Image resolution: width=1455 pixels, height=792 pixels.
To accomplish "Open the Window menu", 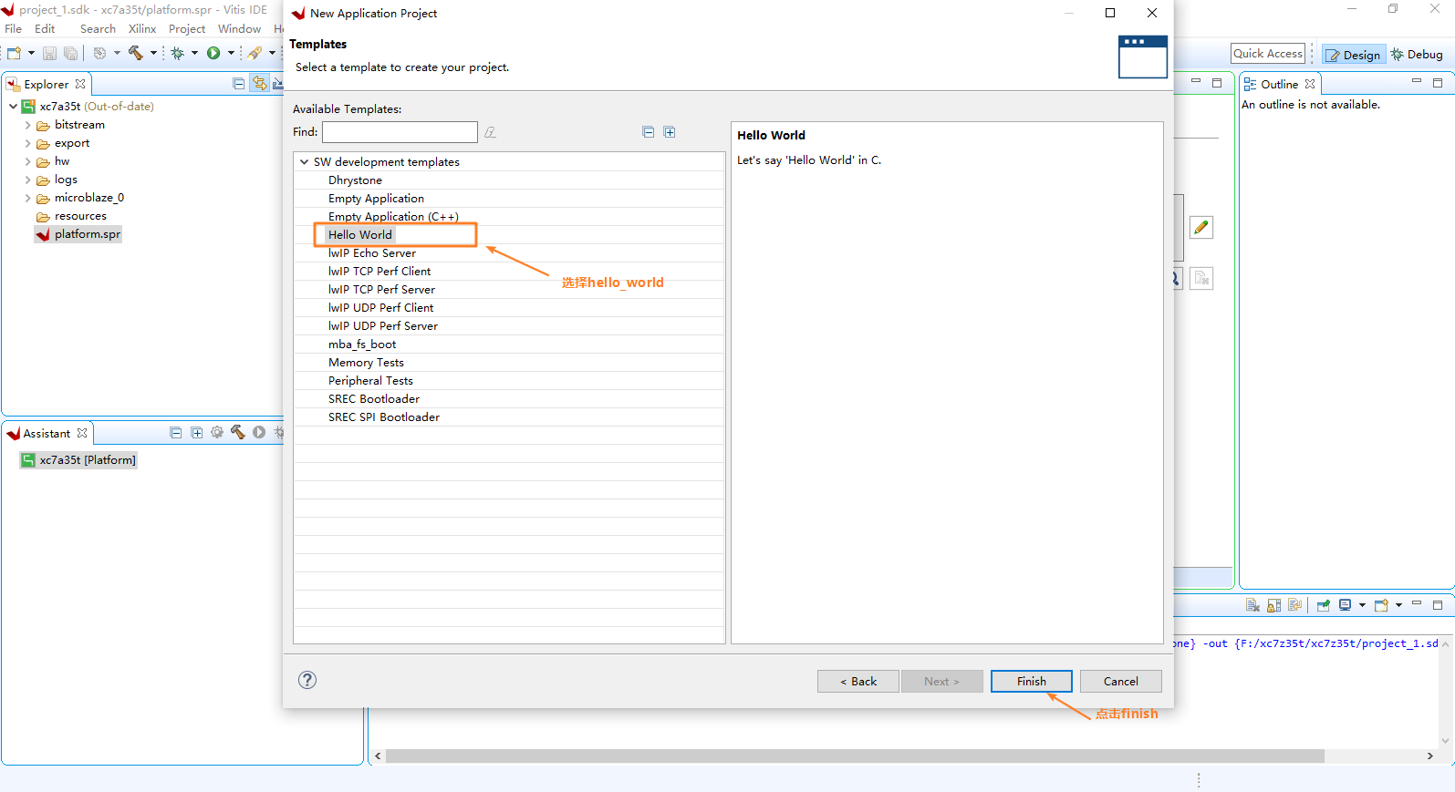I will pos(239,28).
